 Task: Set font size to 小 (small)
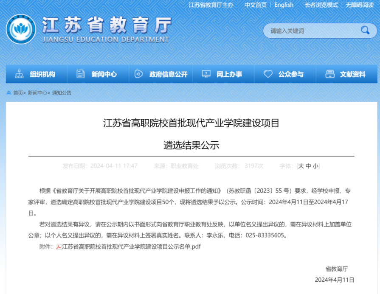pos(315,166)
